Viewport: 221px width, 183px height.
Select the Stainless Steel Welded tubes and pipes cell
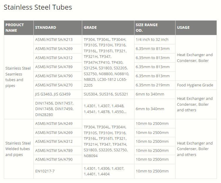(18, 149)
